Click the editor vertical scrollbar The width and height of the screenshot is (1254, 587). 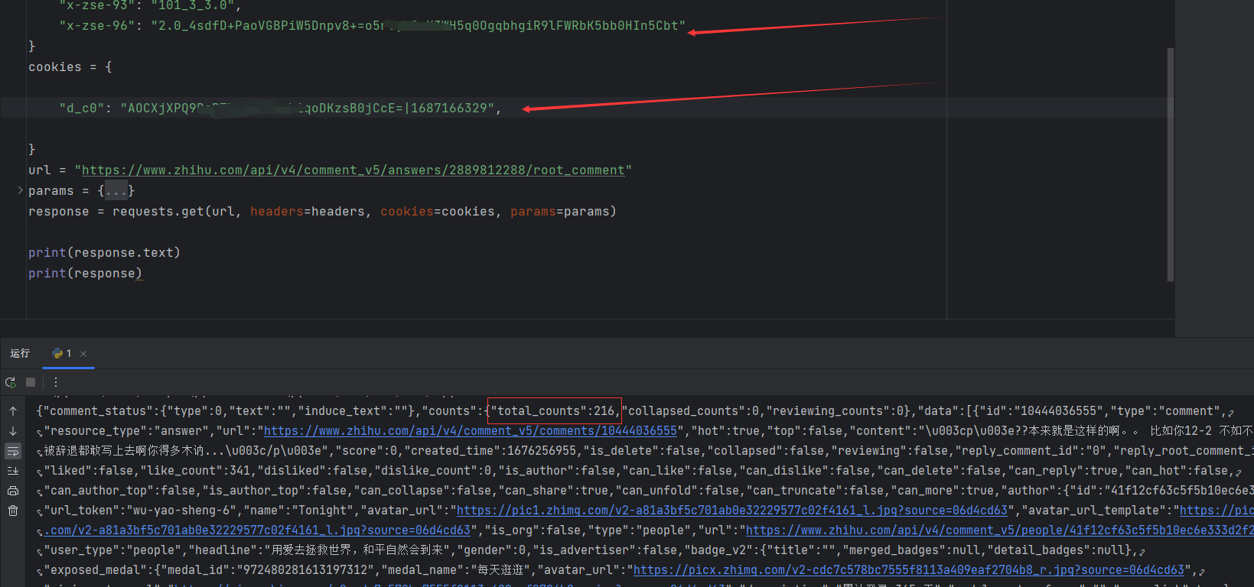1171,164
